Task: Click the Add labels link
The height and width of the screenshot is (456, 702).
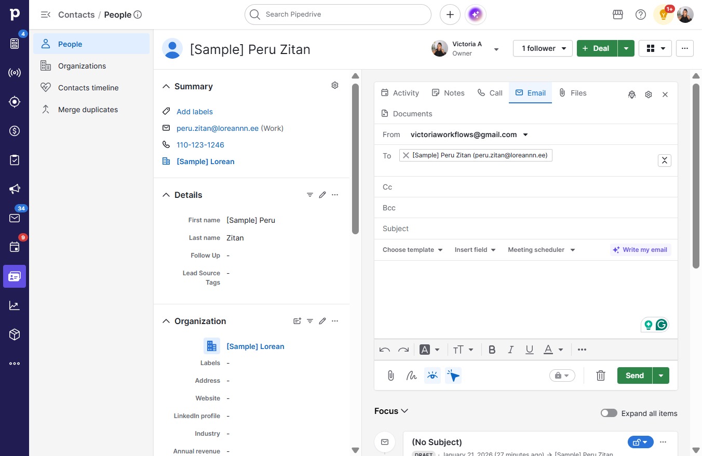Action: 195,112
